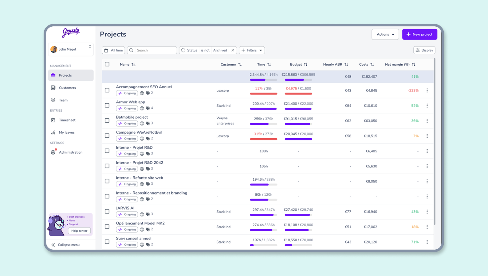Create a New project
Image resolution: width=488 pixels, height=276 pixels.
[x=419, y=34]
